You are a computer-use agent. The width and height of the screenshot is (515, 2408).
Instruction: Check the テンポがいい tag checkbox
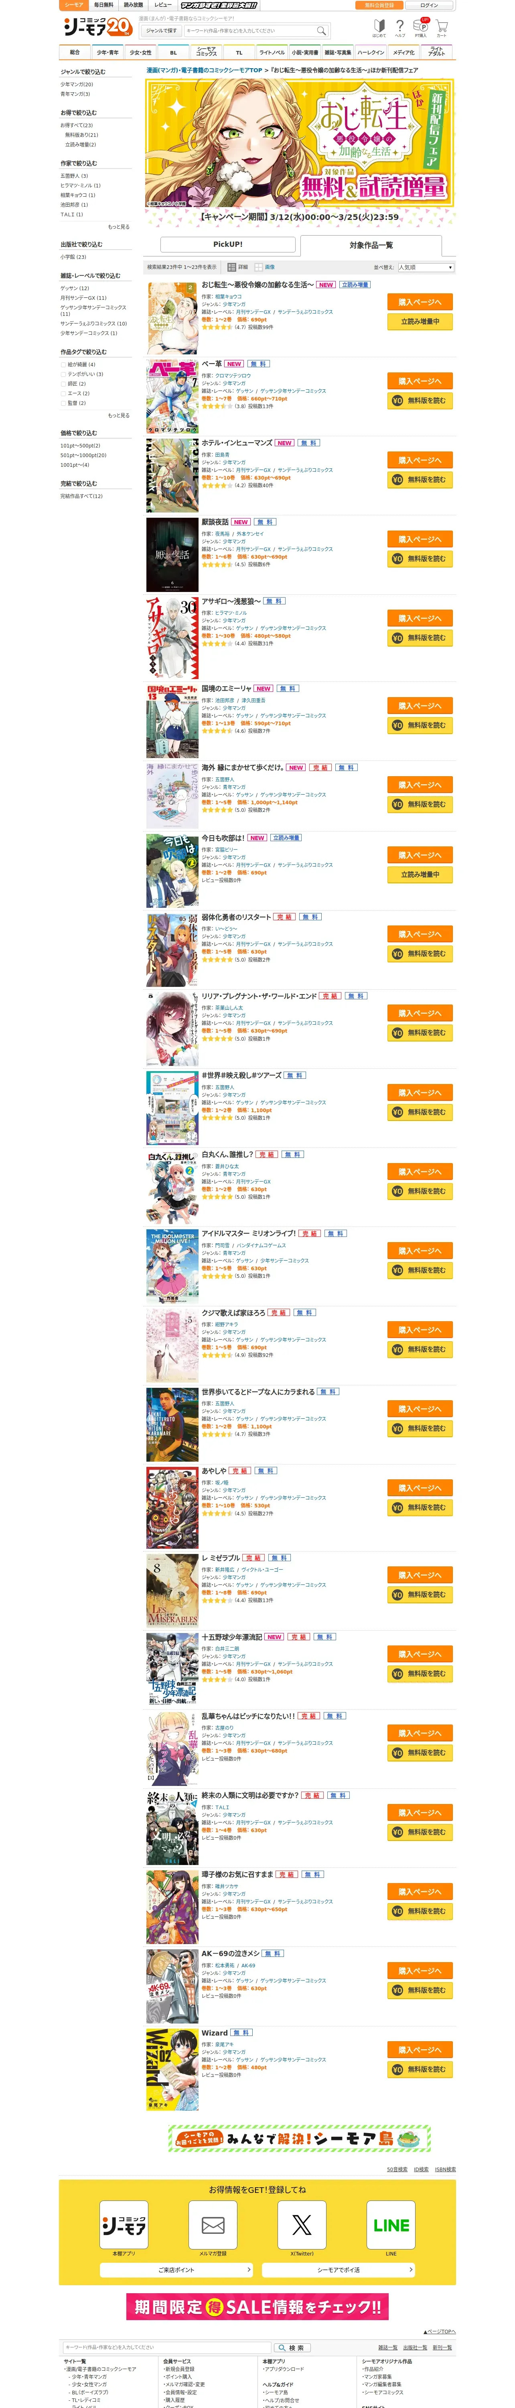[x=63, y=374]
